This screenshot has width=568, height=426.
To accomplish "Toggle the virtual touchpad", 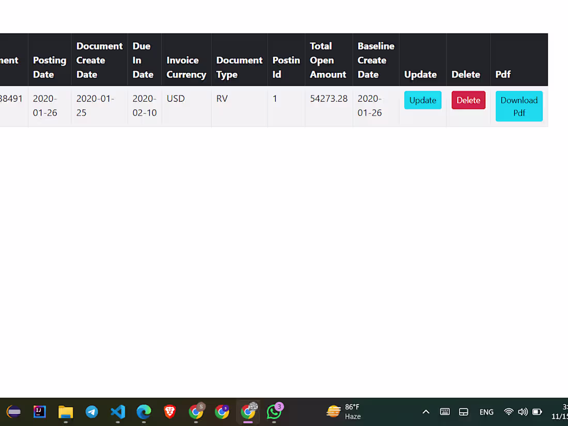I will (463, 412).
